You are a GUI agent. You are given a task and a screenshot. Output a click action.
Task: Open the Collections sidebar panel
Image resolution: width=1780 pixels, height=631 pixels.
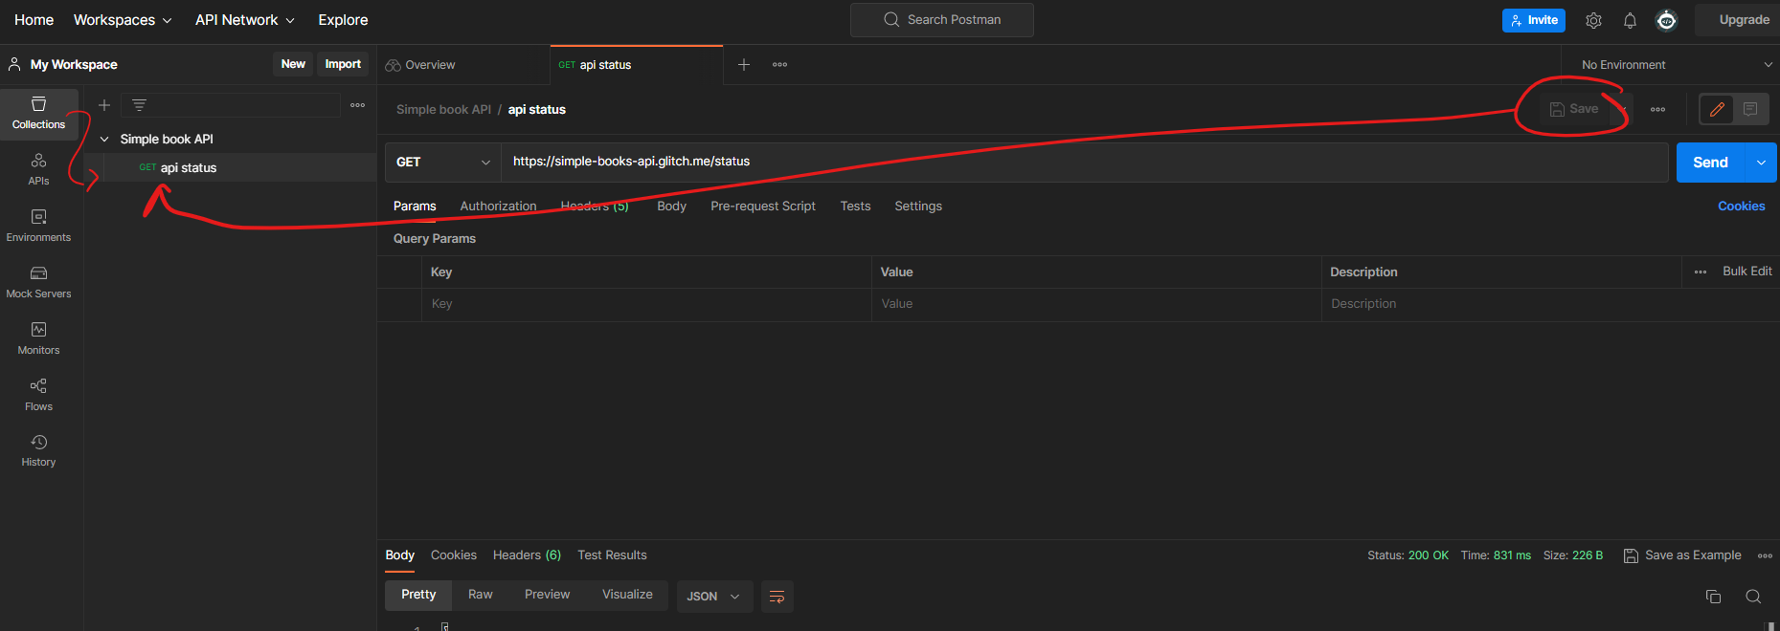pyautogui.click(x=38, y=114)
